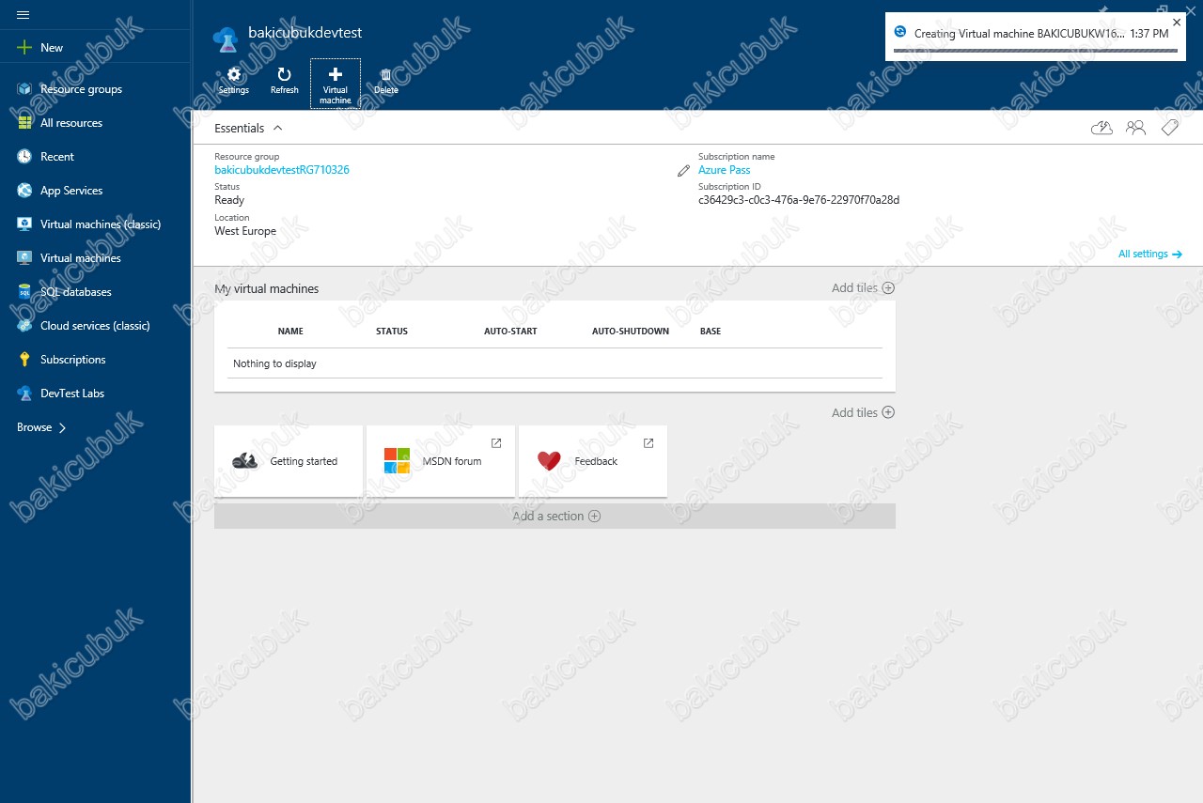This screenshot has height=803, width=1203.
Task: Click Add a section bar
Action: pos(555,516)
